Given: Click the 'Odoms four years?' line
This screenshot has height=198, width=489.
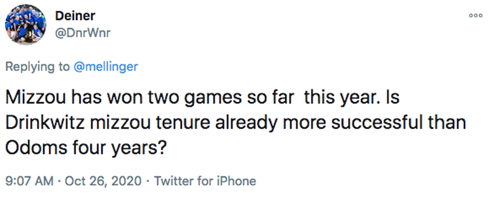Looking at the screenshot, I should (85, 148).
